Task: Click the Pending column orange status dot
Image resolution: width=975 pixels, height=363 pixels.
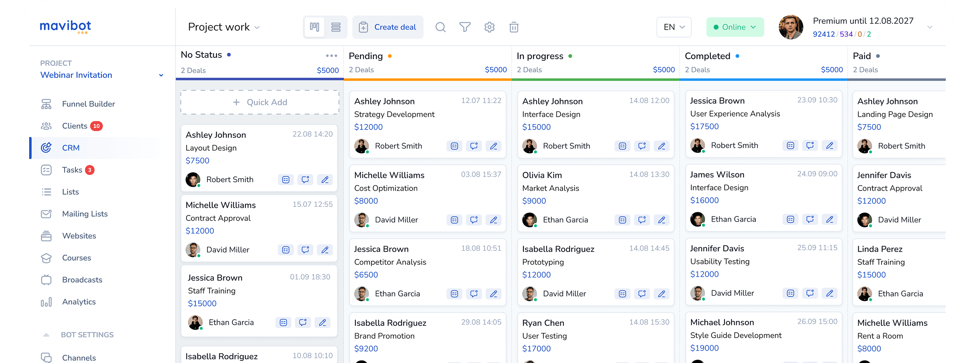Action: 390,56
